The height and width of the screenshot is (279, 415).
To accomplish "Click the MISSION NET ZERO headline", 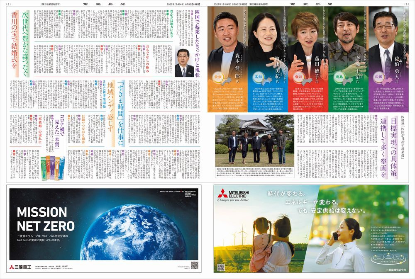I will 46,219.
